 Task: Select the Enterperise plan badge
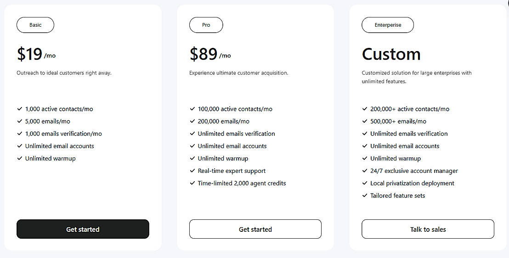click(387, 25)
